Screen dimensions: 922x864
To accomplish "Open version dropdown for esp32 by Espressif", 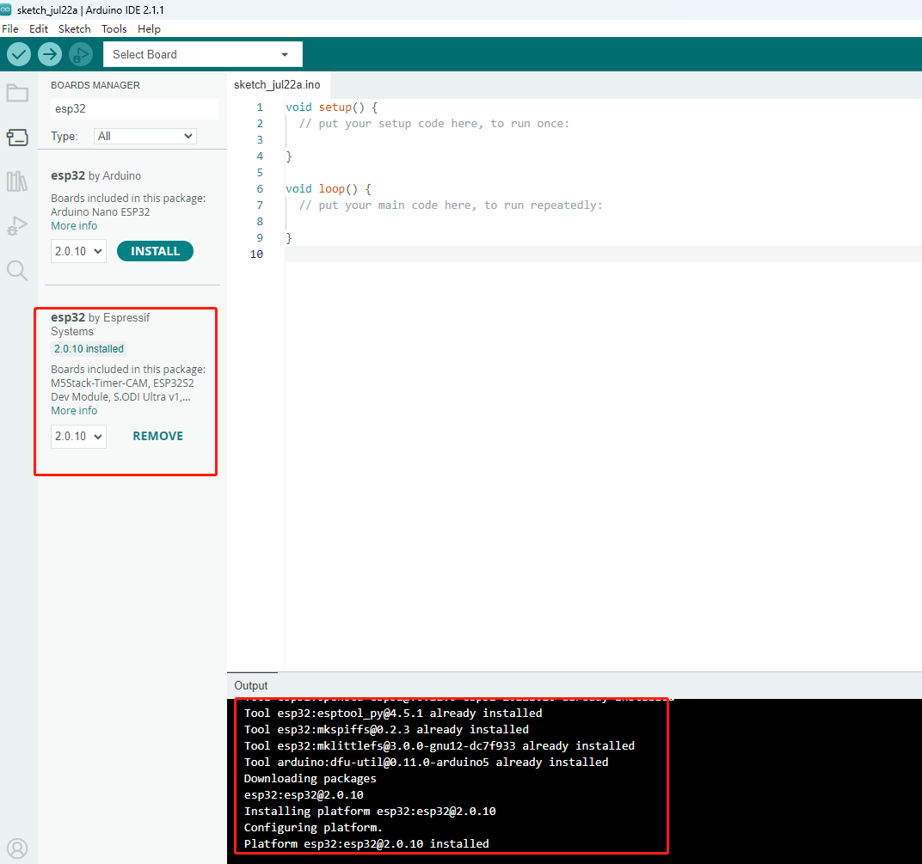I will 78,437.
